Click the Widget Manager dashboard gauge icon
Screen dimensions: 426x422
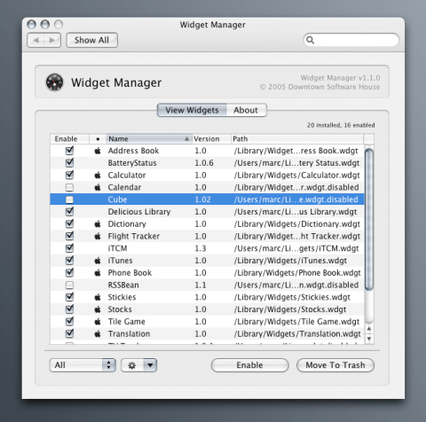pyautogui.click(x=54, y=82)
